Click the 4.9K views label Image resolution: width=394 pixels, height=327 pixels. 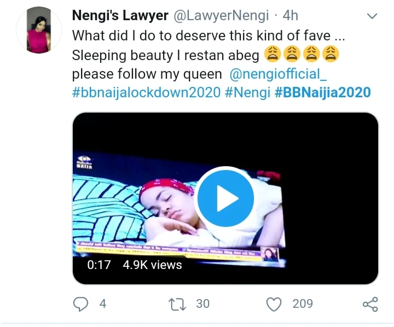(x=152, y=265)
